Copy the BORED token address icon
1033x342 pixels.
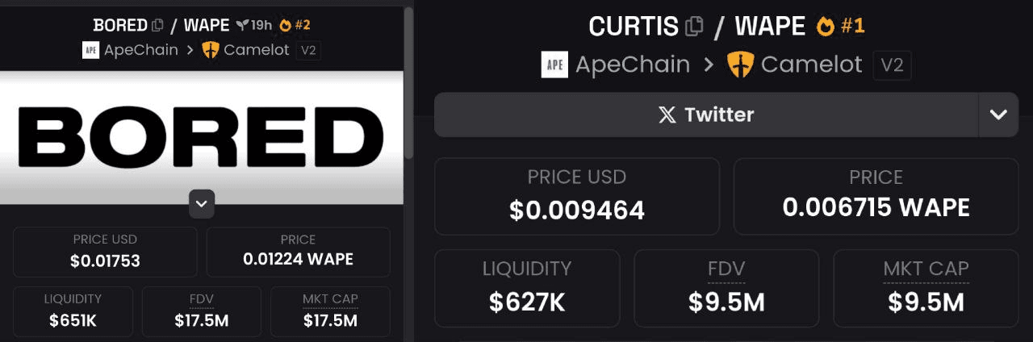click(x=158, y=25)
